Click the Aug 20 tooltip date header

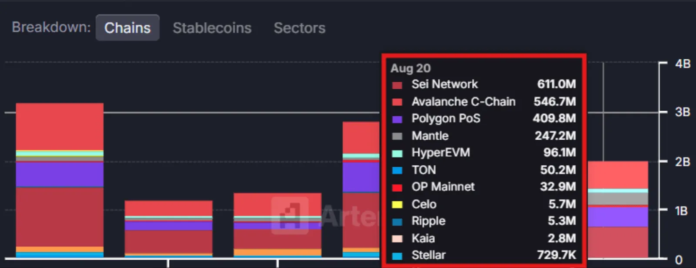coord(411,68)
